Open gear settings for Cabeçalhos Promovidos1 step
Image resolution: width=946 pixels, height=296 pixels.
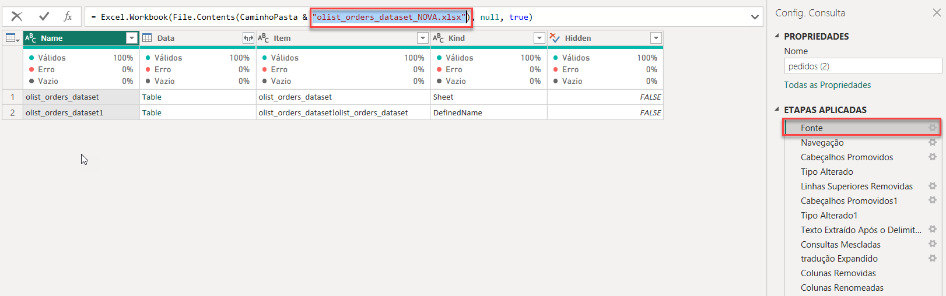coord(932,200)
